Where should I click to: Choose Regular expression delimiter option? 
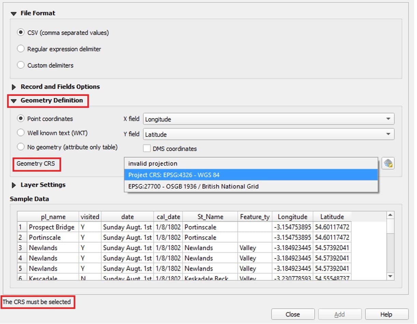point(21,49)
